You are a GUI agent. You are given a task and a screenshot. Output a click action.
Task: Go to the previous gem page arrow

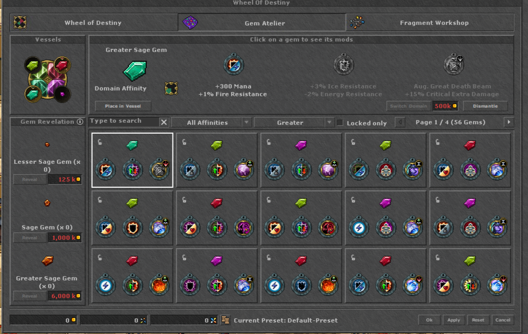[x=400, y=122]
